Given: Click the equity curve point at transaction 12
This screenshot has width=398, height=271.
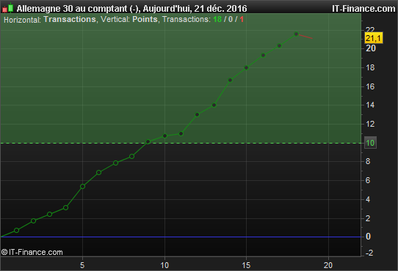Looking at the screenshot, I should coord(198,115).
